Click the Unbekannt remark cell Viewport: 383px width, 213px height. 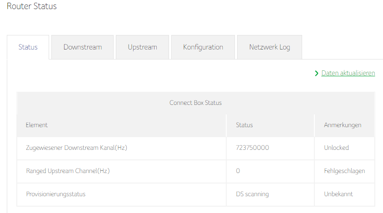point(338,194)
